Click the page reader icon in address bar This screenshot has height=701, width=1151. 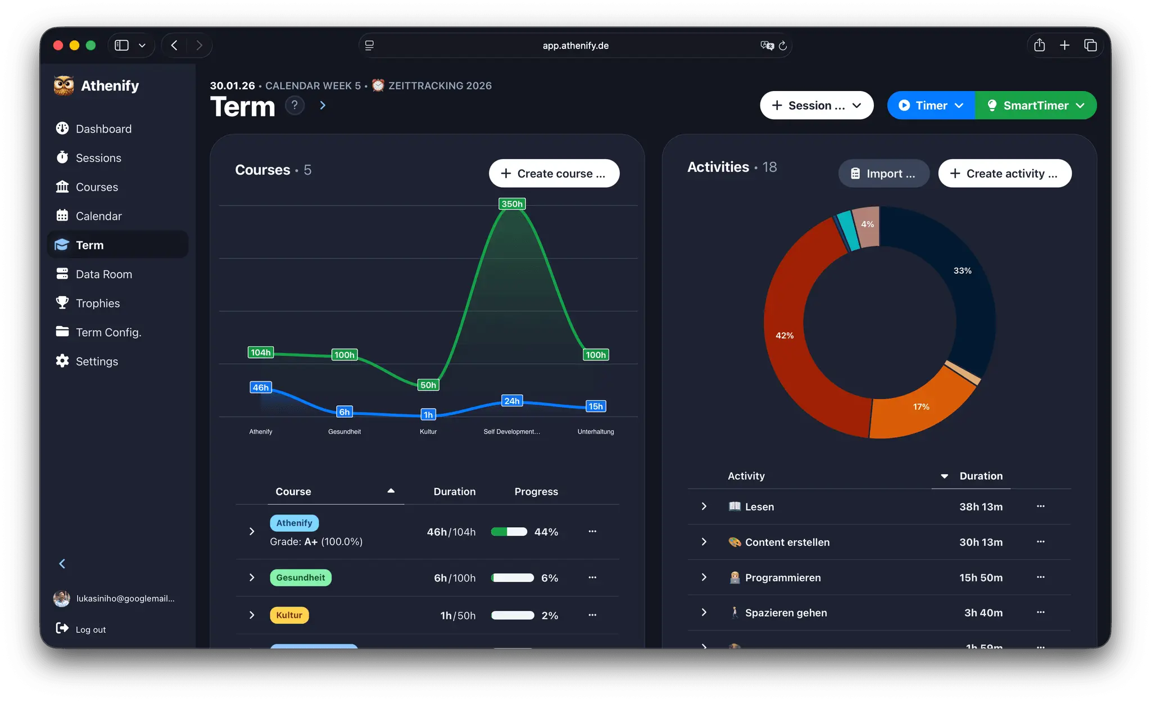(369, 46)
